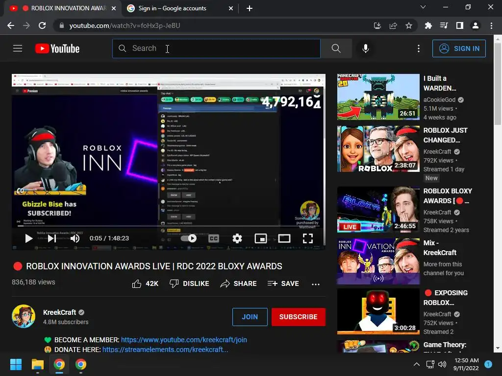The height and width of the screenshot is (376, 502).
Task: Open the Mix - KreekCraft playlist thumbnail
Action: coord(378,261)
